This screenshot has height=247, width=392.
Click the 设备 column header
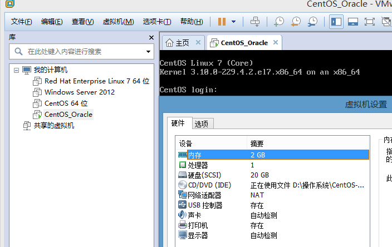pos(211,144)
